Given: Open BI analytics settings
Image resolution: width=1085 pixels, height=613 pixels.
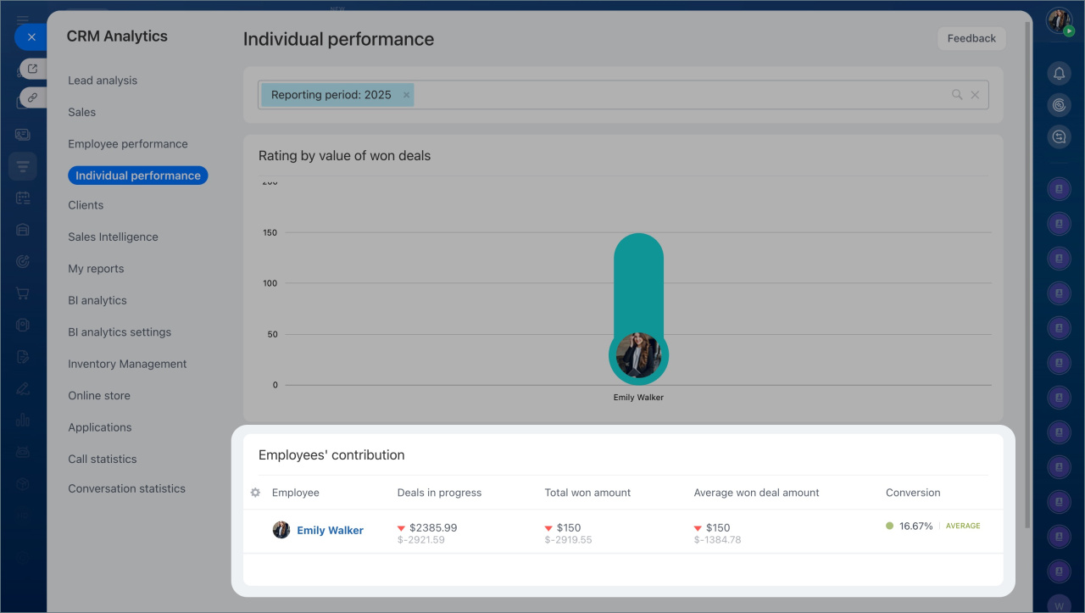Looking at the screenshot, I should [x=120, y=332].
